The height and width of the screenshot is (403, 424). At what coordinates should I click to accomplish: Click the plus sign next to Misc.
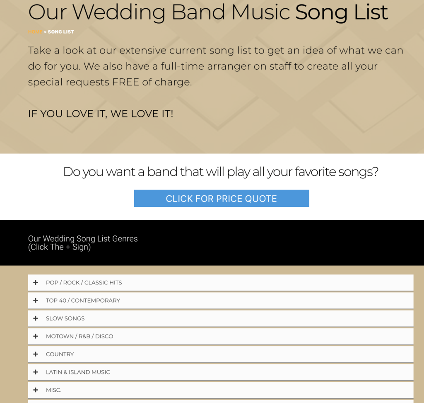pyautogui.click(x=36, y=390)
